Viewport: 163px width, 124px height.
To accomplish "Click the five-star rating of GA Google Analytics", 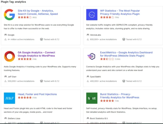I will pyautogui.click(x=25, y=59).
